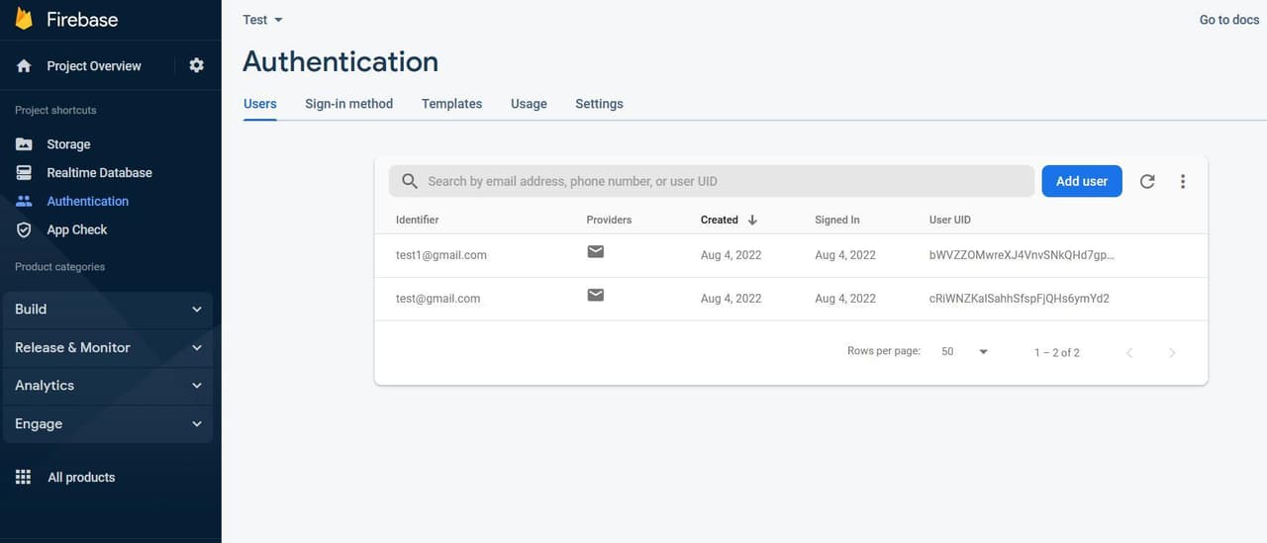The width and height of the screenshot is (1267, 543).
Task: Open All products
Action: tap(81, 477)
